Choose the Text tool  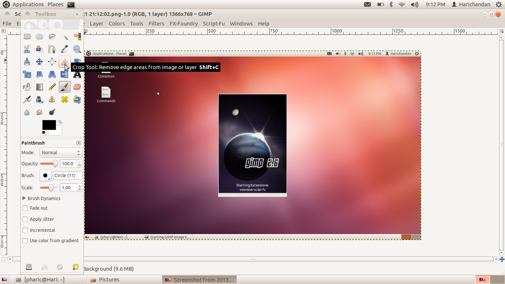[77, 74]
